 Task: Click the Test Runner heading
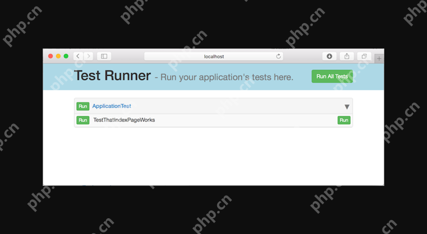(112, 75)
